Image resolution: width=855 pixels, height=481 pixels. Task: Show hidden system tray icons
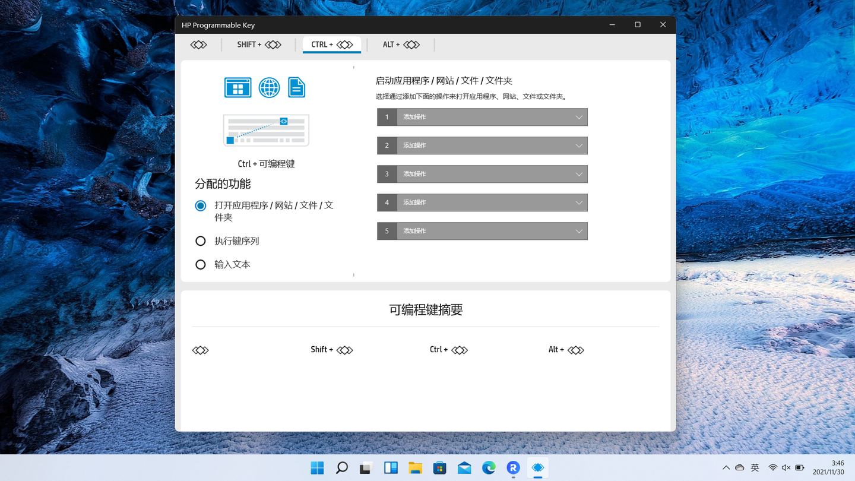click(726, 468)
